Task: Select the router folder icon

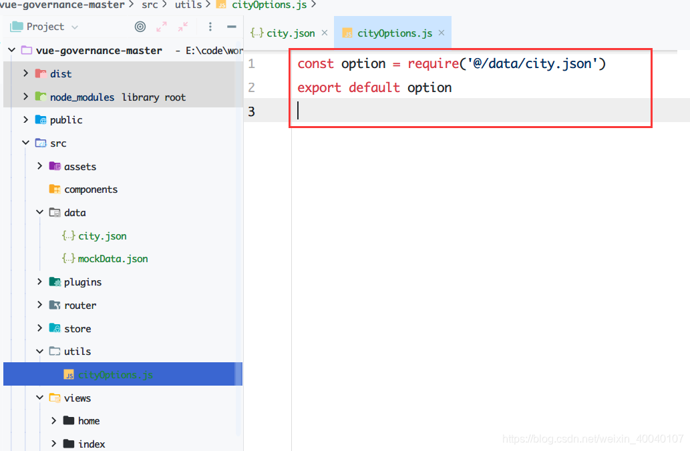Action: click(x=55, y=305)
